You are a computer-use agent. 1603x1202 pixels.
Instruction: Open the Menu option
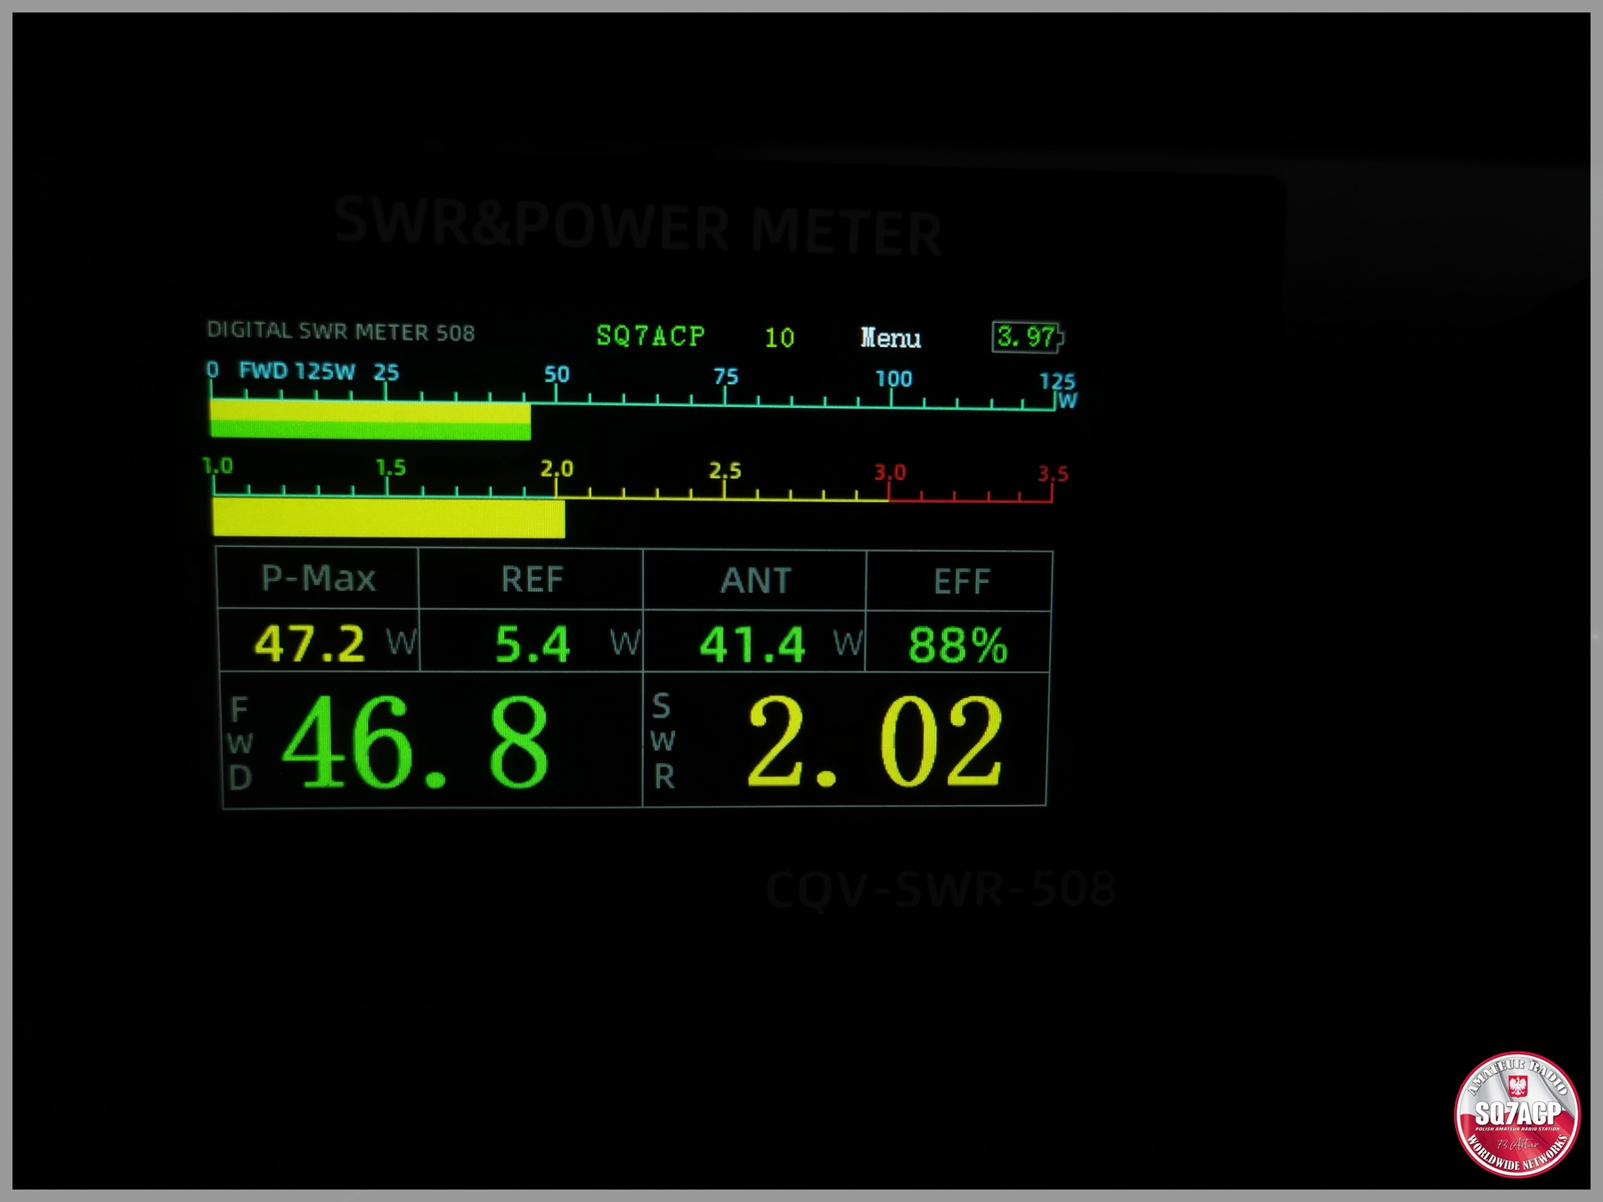pyautogui.click(x=891, y=338)
